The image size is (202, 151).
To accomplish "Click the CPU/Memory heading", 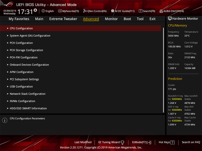I will click(x=177, y=25).
